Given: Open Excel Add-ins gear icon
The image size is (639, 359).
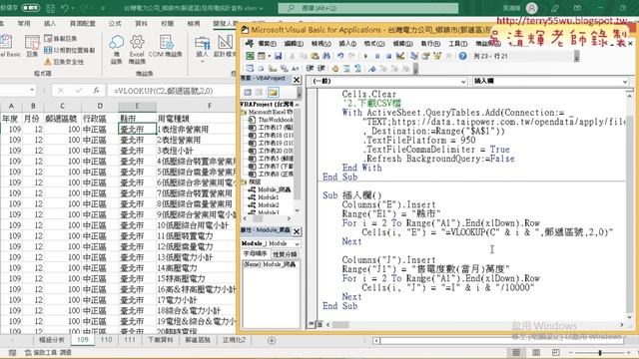Looking at the screenshot, I should (x=137, y=49).
